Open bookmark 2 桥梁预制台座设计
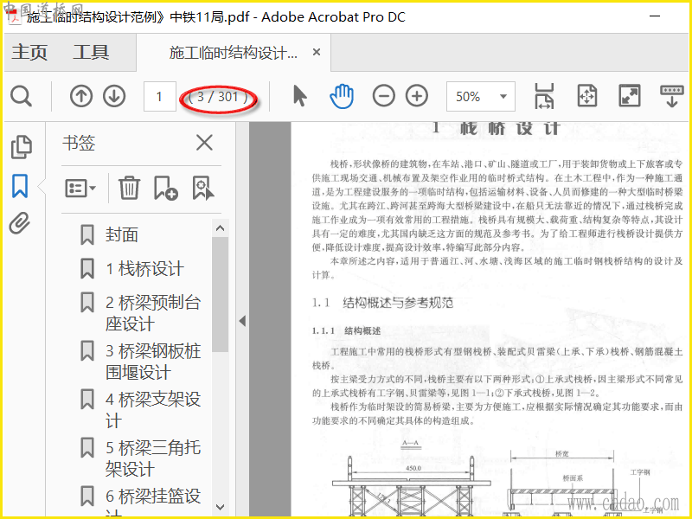This screenshot has height=519, width=692. pos(153,313)
